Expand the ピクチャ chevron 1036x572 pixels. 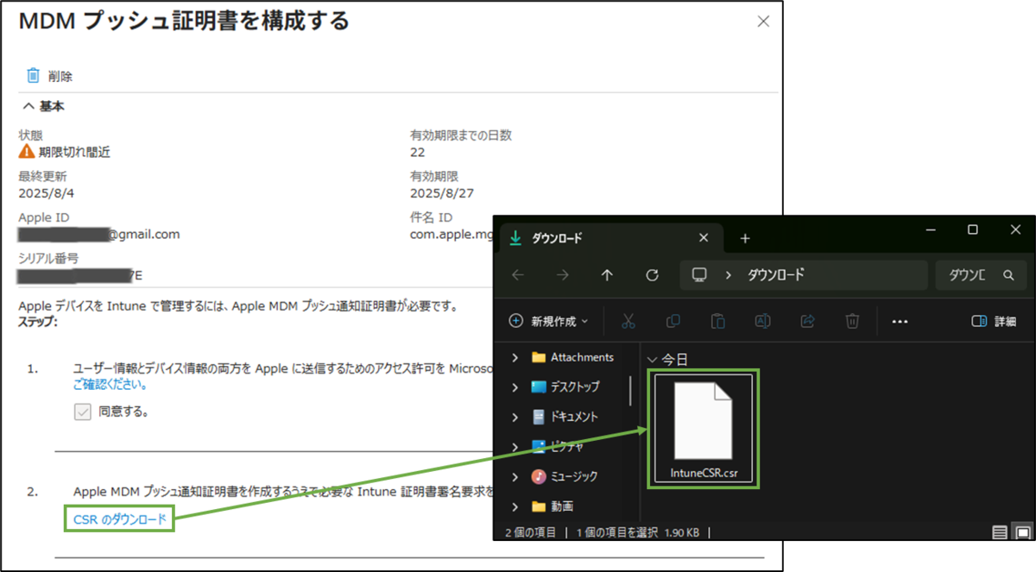515,446
